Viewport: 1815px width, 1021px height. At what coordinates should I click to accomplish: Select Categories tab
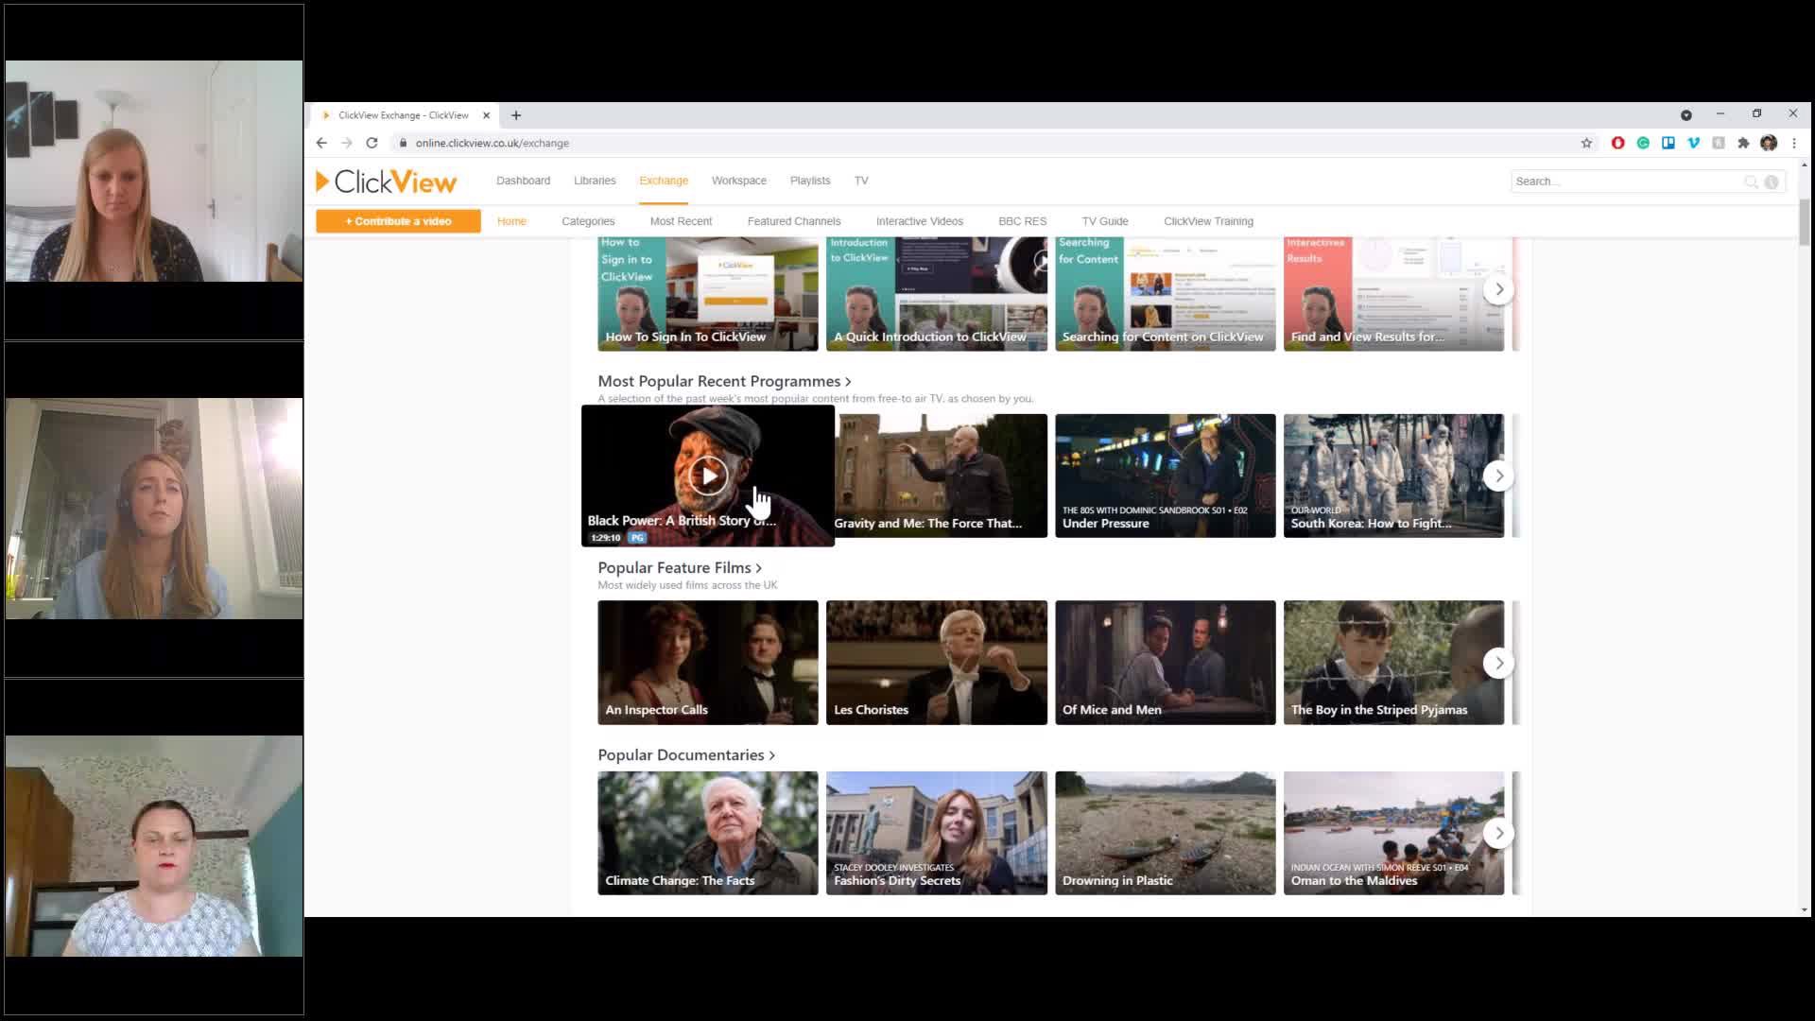[x=588, y=221]
